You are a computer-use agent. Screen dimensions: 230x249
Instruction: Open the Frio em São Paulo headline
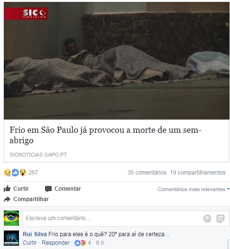click(x=106, y=135)
